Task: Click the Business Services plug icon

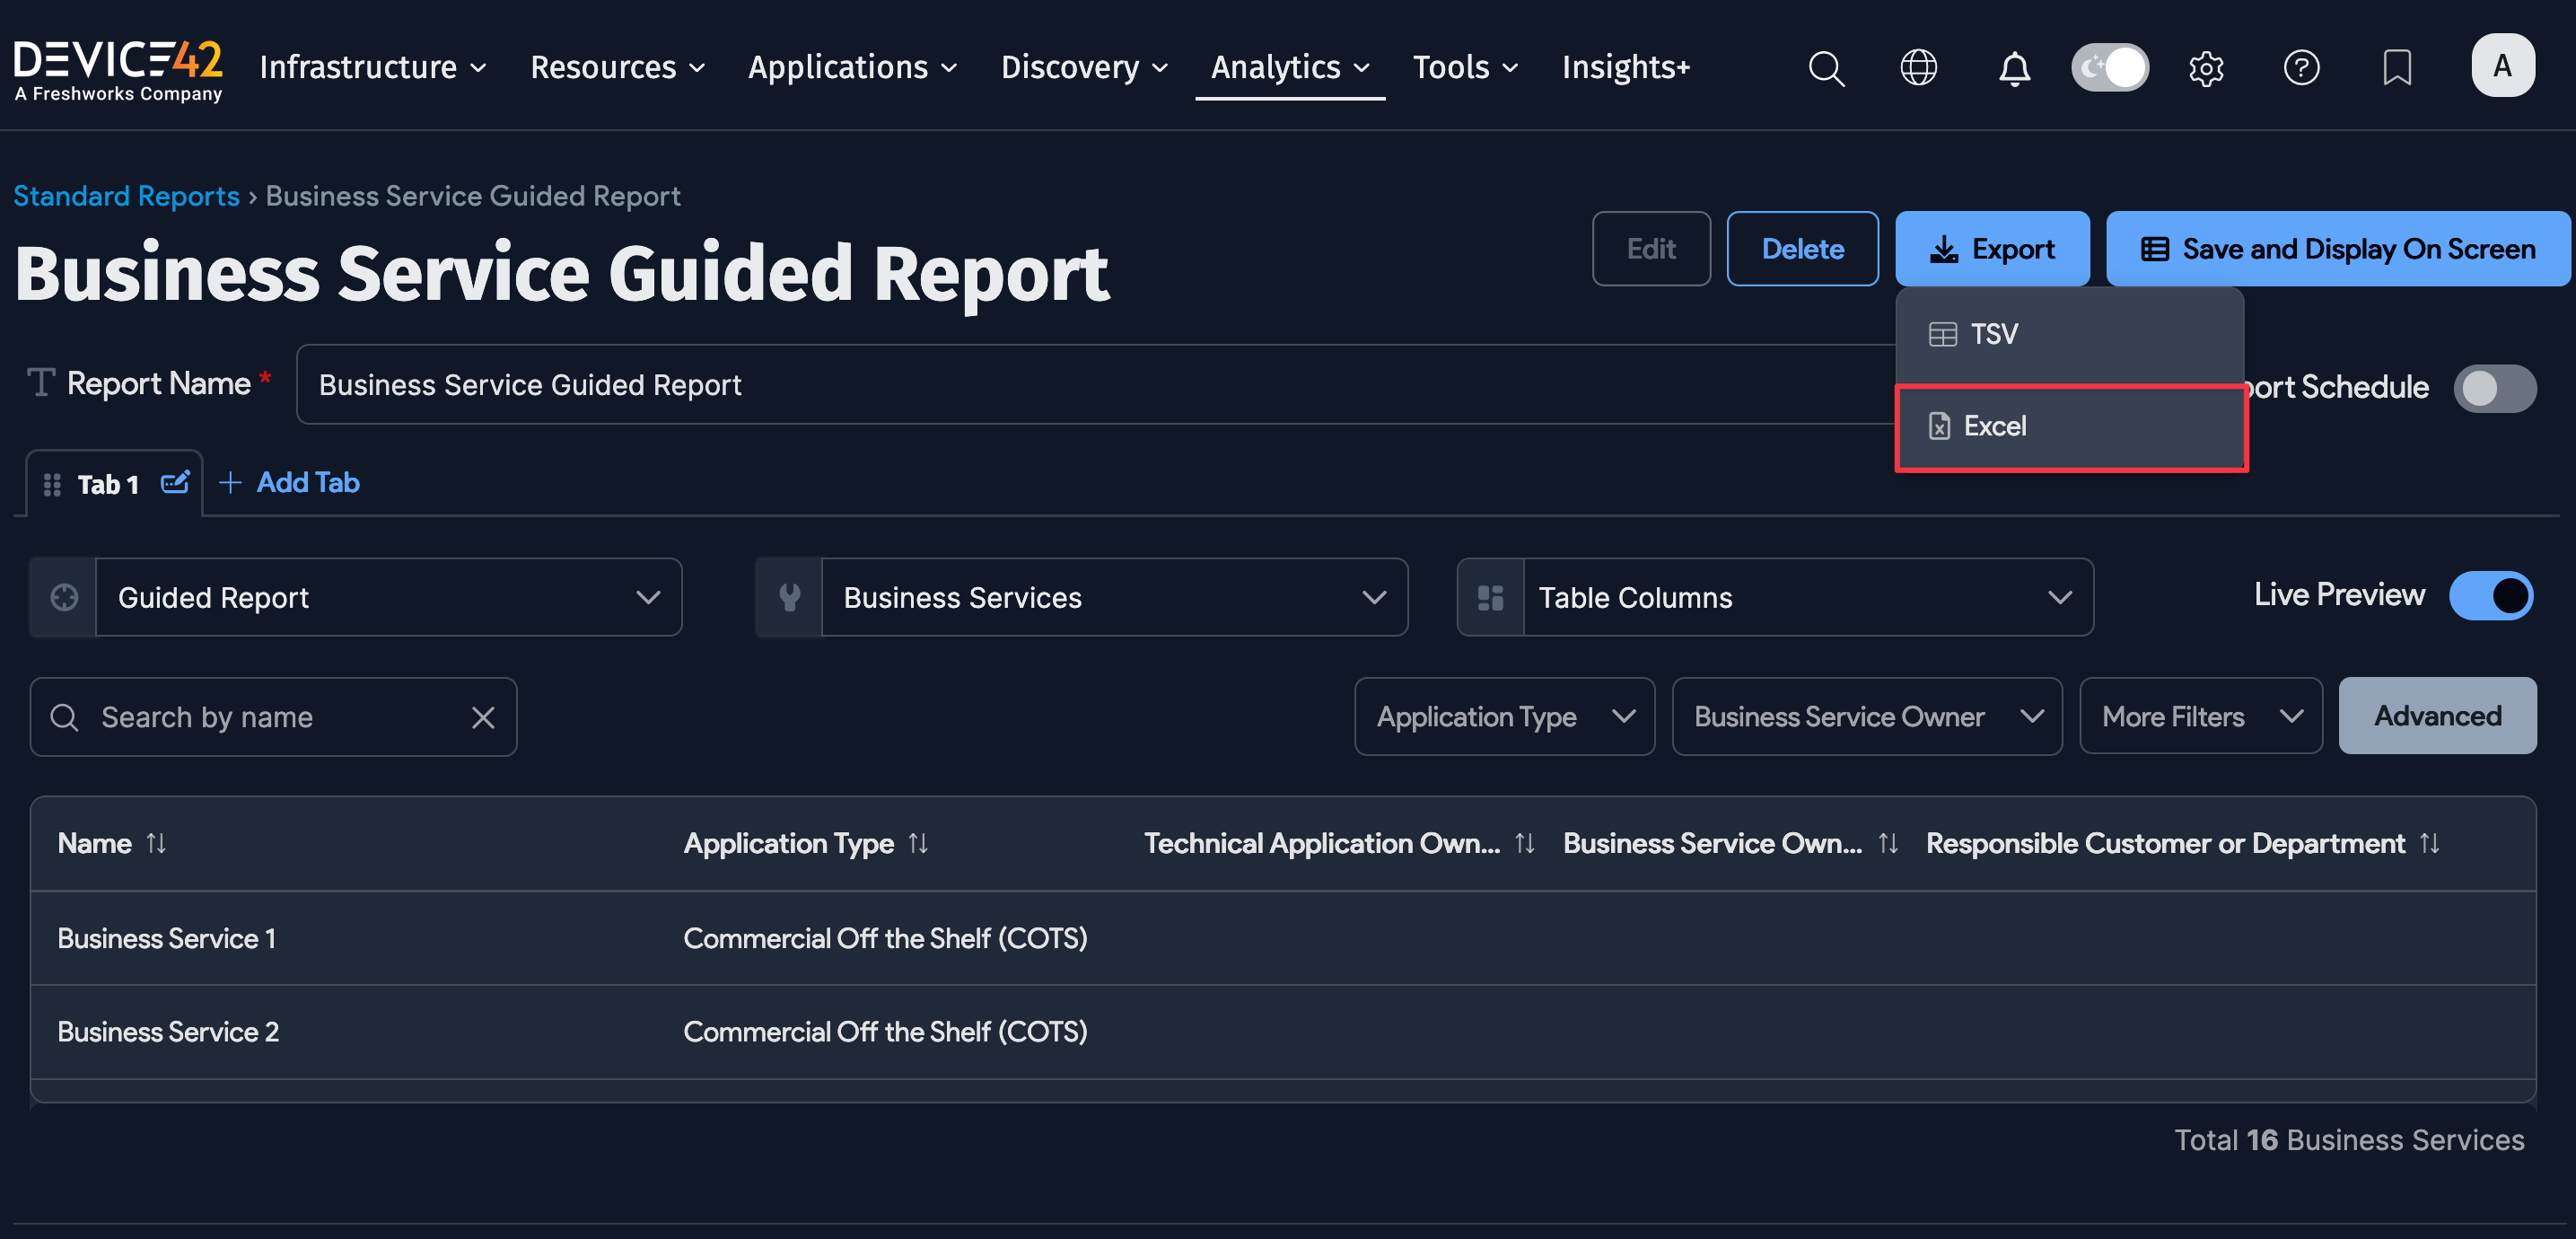Action: [x=789, y=597]
